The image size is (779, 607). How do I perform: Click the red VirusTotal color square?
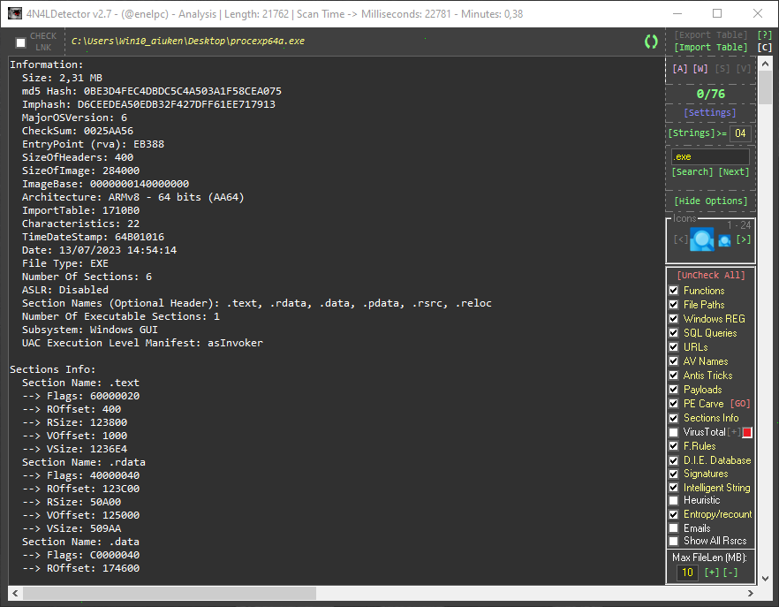coord(747,433)
